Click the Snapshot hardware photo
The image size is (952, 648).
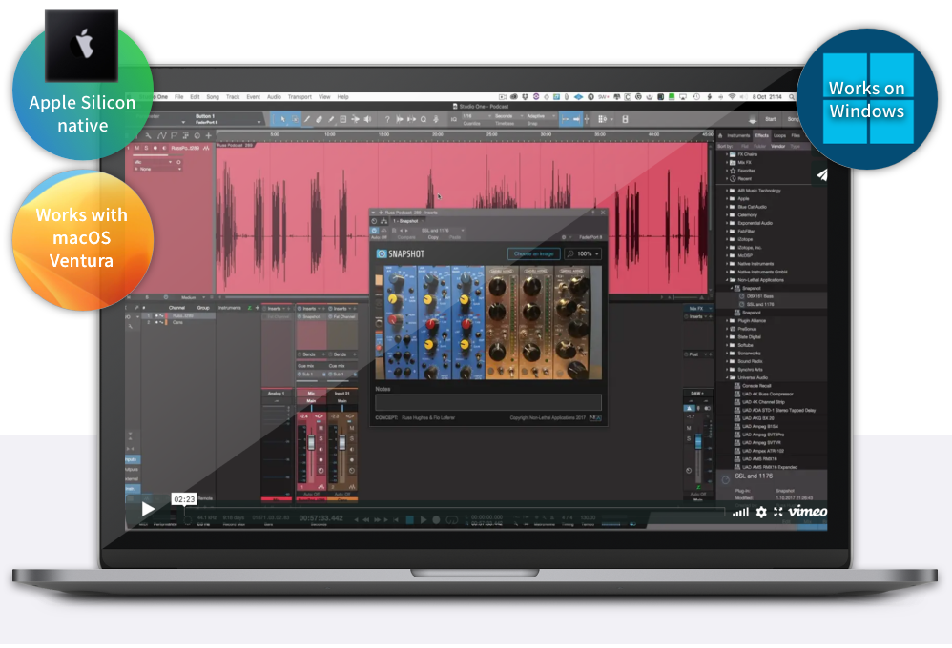click(x=488, y=322)
